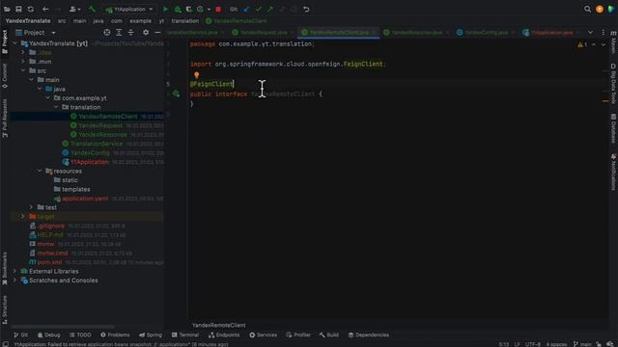Stop the running application (red square)
This screenshot has height=347, width=618.
click(218, 9)
